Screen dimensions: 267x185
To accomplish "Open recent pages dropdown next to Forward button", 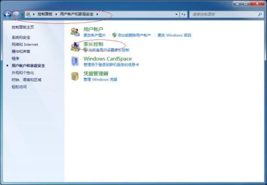I will [22, 15].
